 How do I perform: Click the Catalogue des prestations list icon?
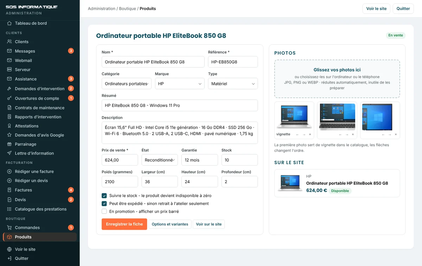(x=9, y=209)
